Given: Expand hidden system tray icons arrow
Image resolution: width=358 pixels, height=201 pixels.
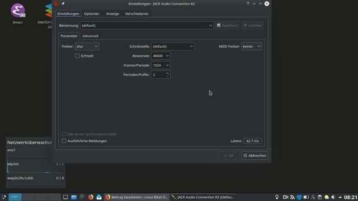Looking at the screenshot, I should click(340, 197).
